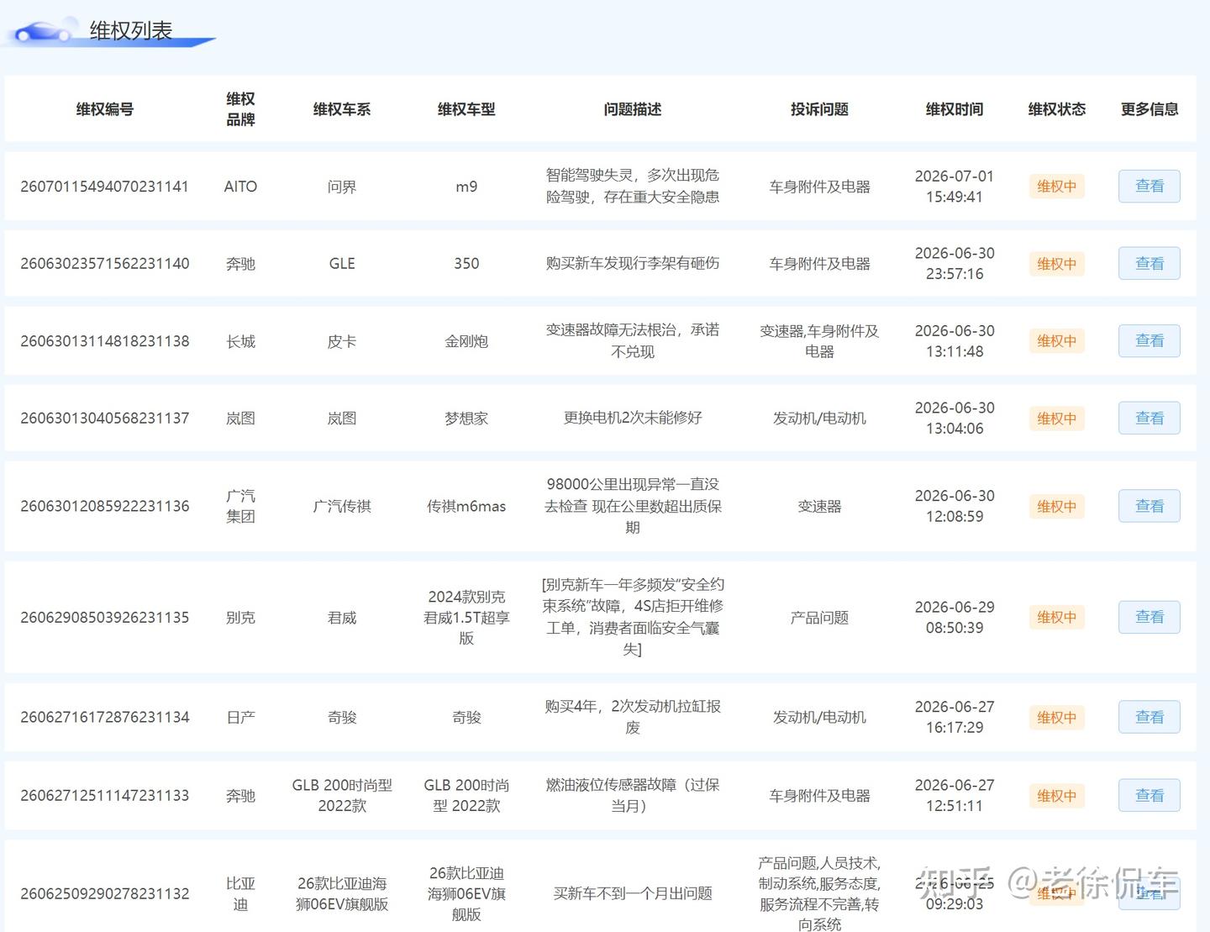Viewport: 1210px width, 932px height.
Task: Click the 产品问题 complaint type in 别克 row
Action: 819,618
